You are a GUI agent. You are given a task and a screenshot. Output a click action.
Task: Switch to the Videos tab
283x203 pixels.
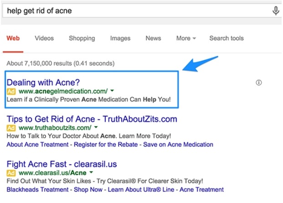44,38
